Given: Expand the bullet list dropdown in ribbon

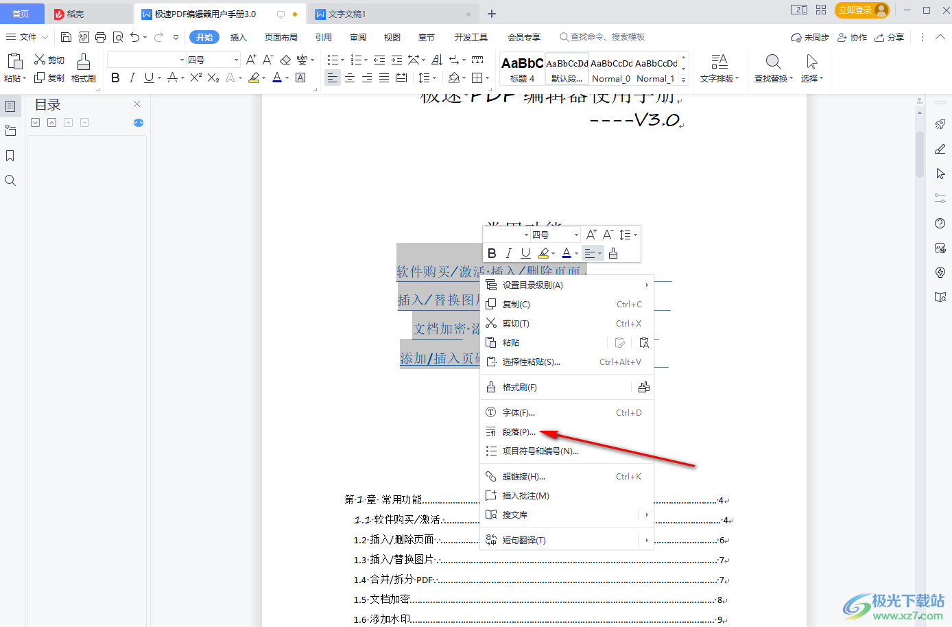Looking at the screenshot, I should [343, 60].
